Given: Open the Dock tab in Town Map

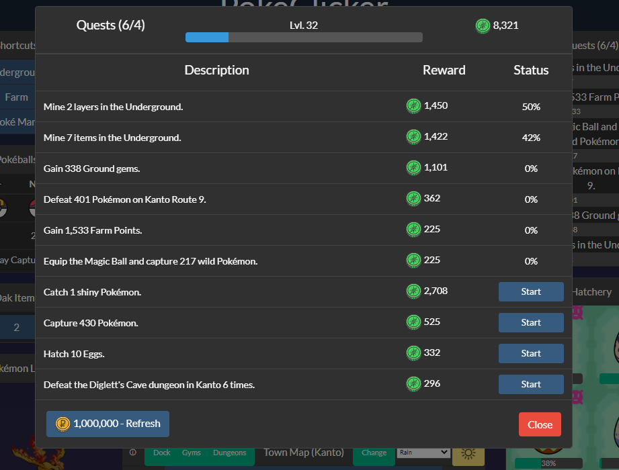Looking at the screenshot, I should coord(162,453).
